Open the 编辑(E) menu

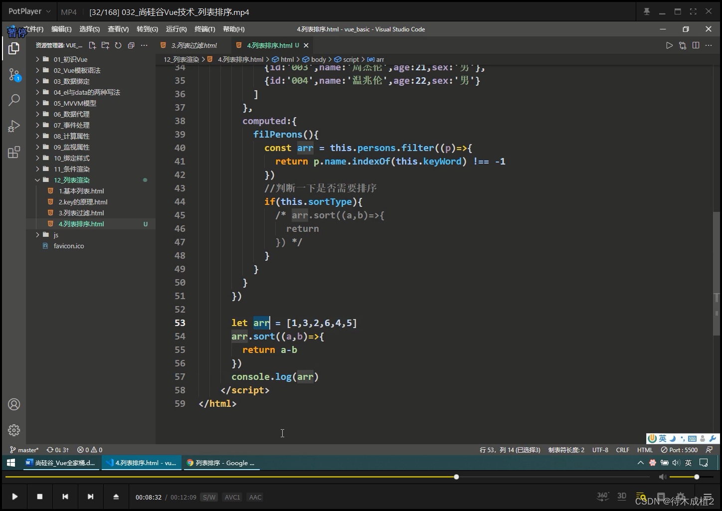(x=61, y=29)
